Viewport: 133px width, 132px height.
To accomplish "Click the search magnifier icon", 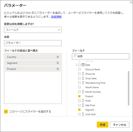I will tap(75, 56).
